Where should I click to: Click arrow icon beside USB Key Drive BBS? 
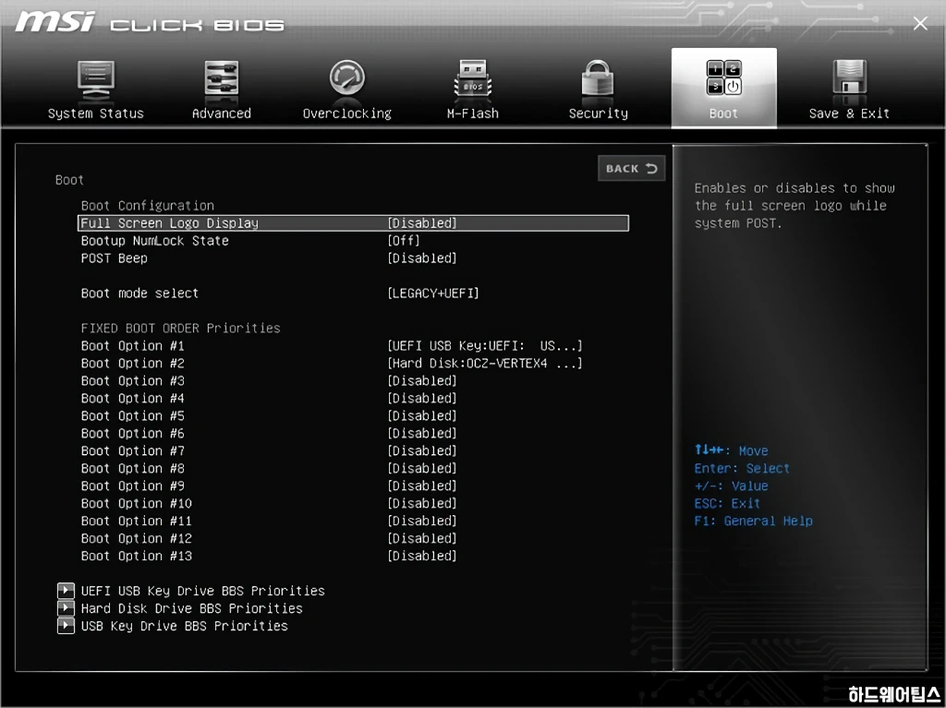(66, 625)
